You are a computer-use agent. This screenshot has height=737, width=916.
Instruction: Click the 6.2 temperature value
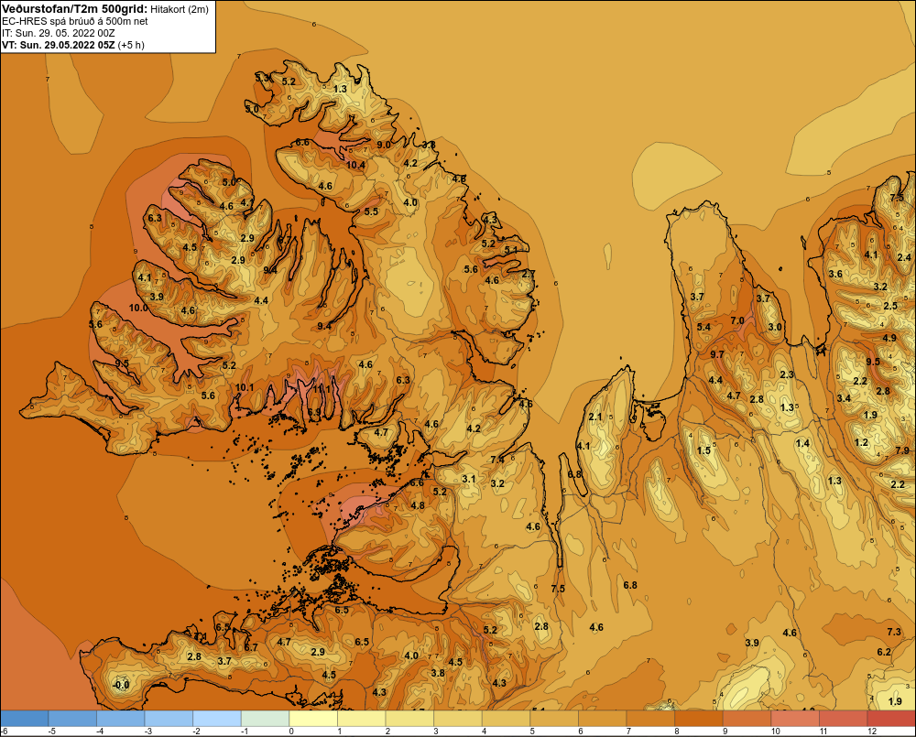click(x=884, y=652)
